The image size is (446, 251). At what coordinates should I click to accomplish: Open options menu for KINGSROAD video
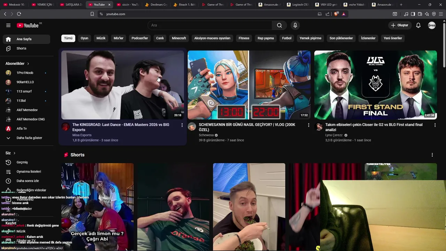(182, 125)
